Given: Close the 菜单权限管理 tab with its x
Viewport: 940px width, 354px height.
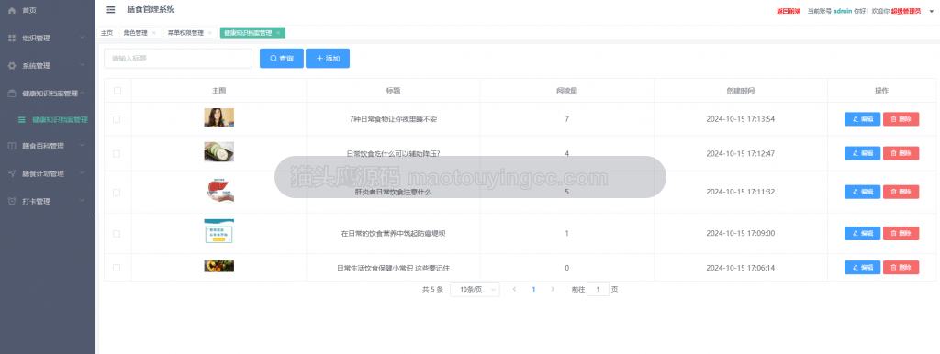Looking at the screenshot, I should click(209, 33).
